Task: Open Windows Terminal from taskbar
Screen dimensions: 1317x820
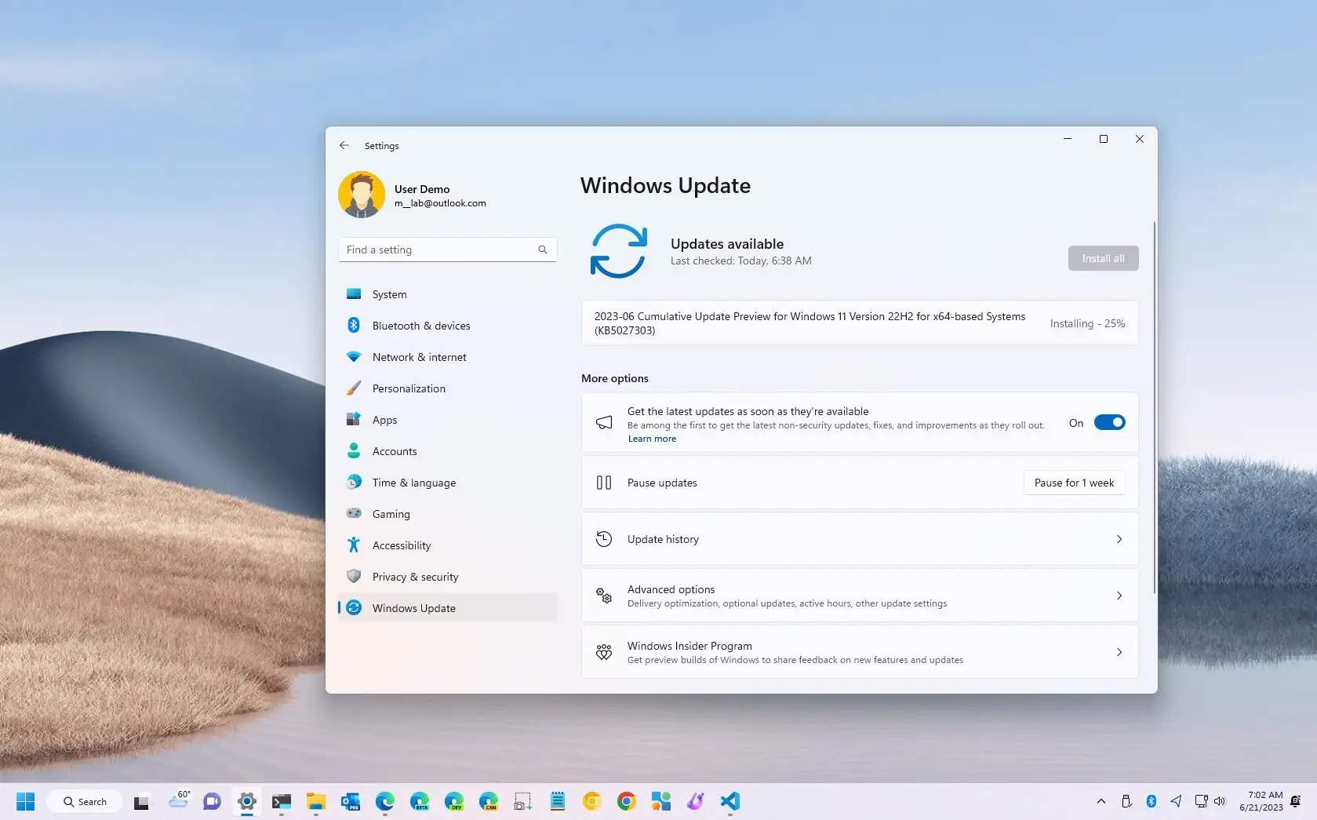Action: point(282,801)
